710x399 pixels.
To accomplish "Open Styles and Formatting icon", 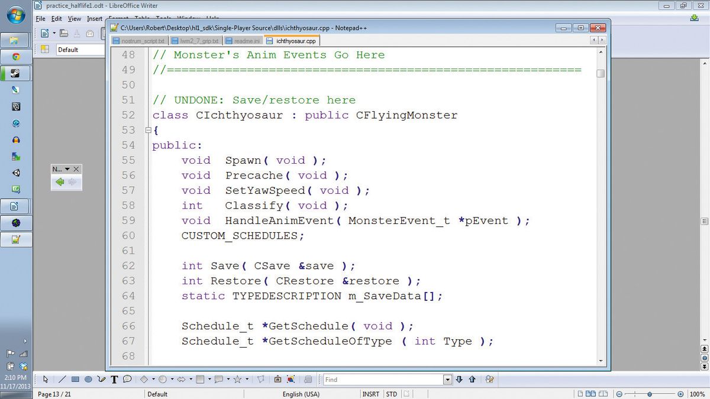I will (x=45, y=50).
